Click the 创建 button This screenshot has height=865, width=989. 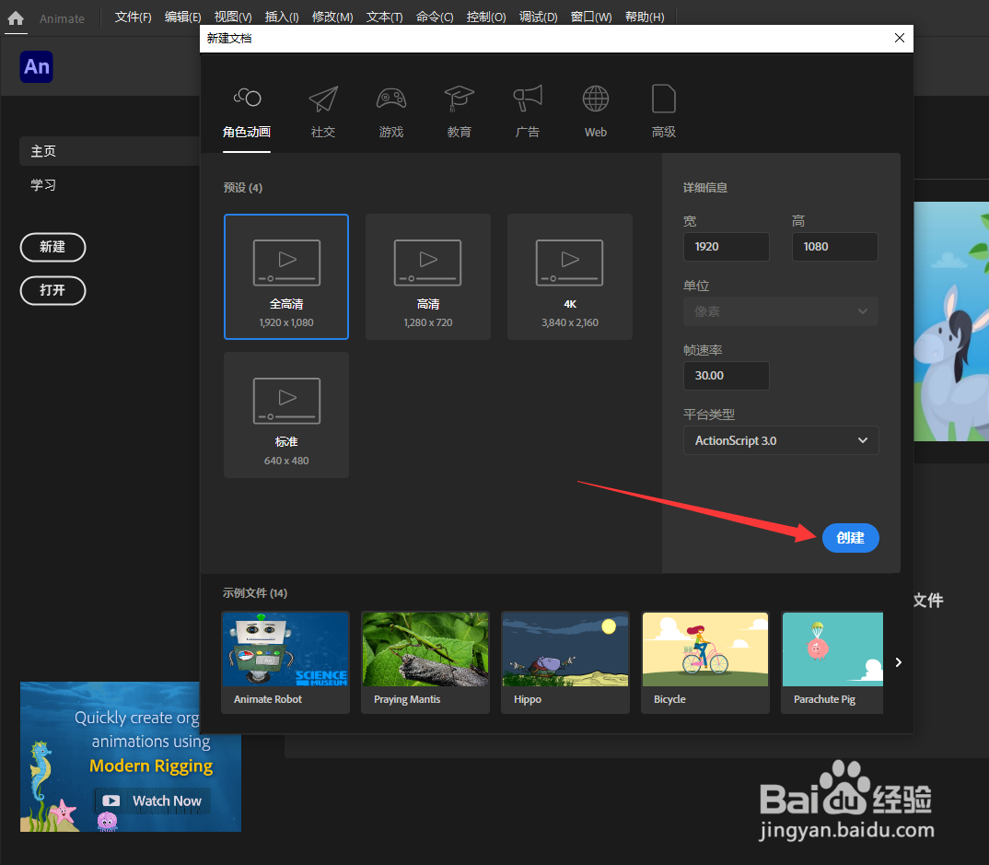(850, 538)
